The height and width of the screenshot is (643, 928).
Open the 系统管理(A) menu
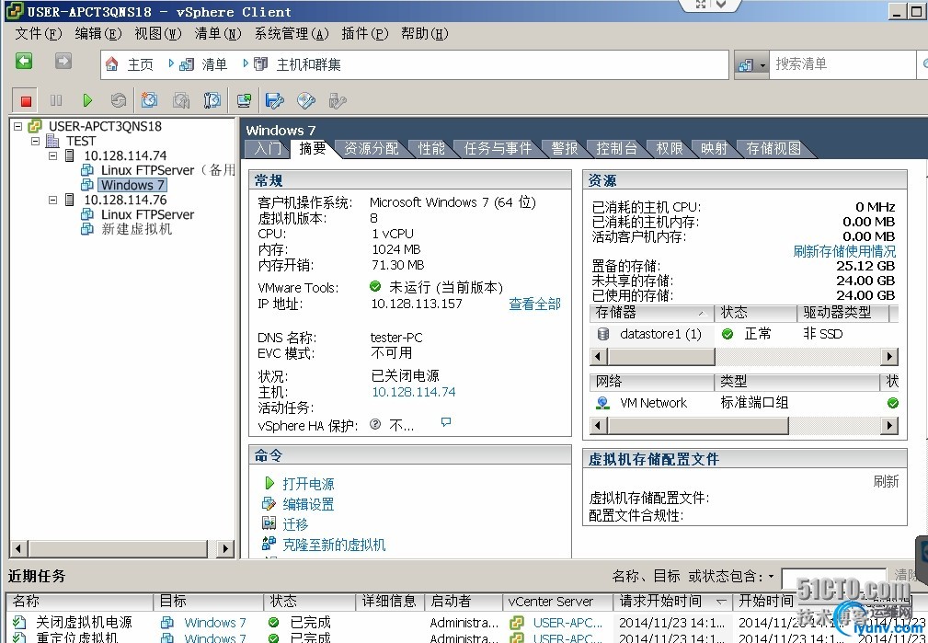click(292, 34)
